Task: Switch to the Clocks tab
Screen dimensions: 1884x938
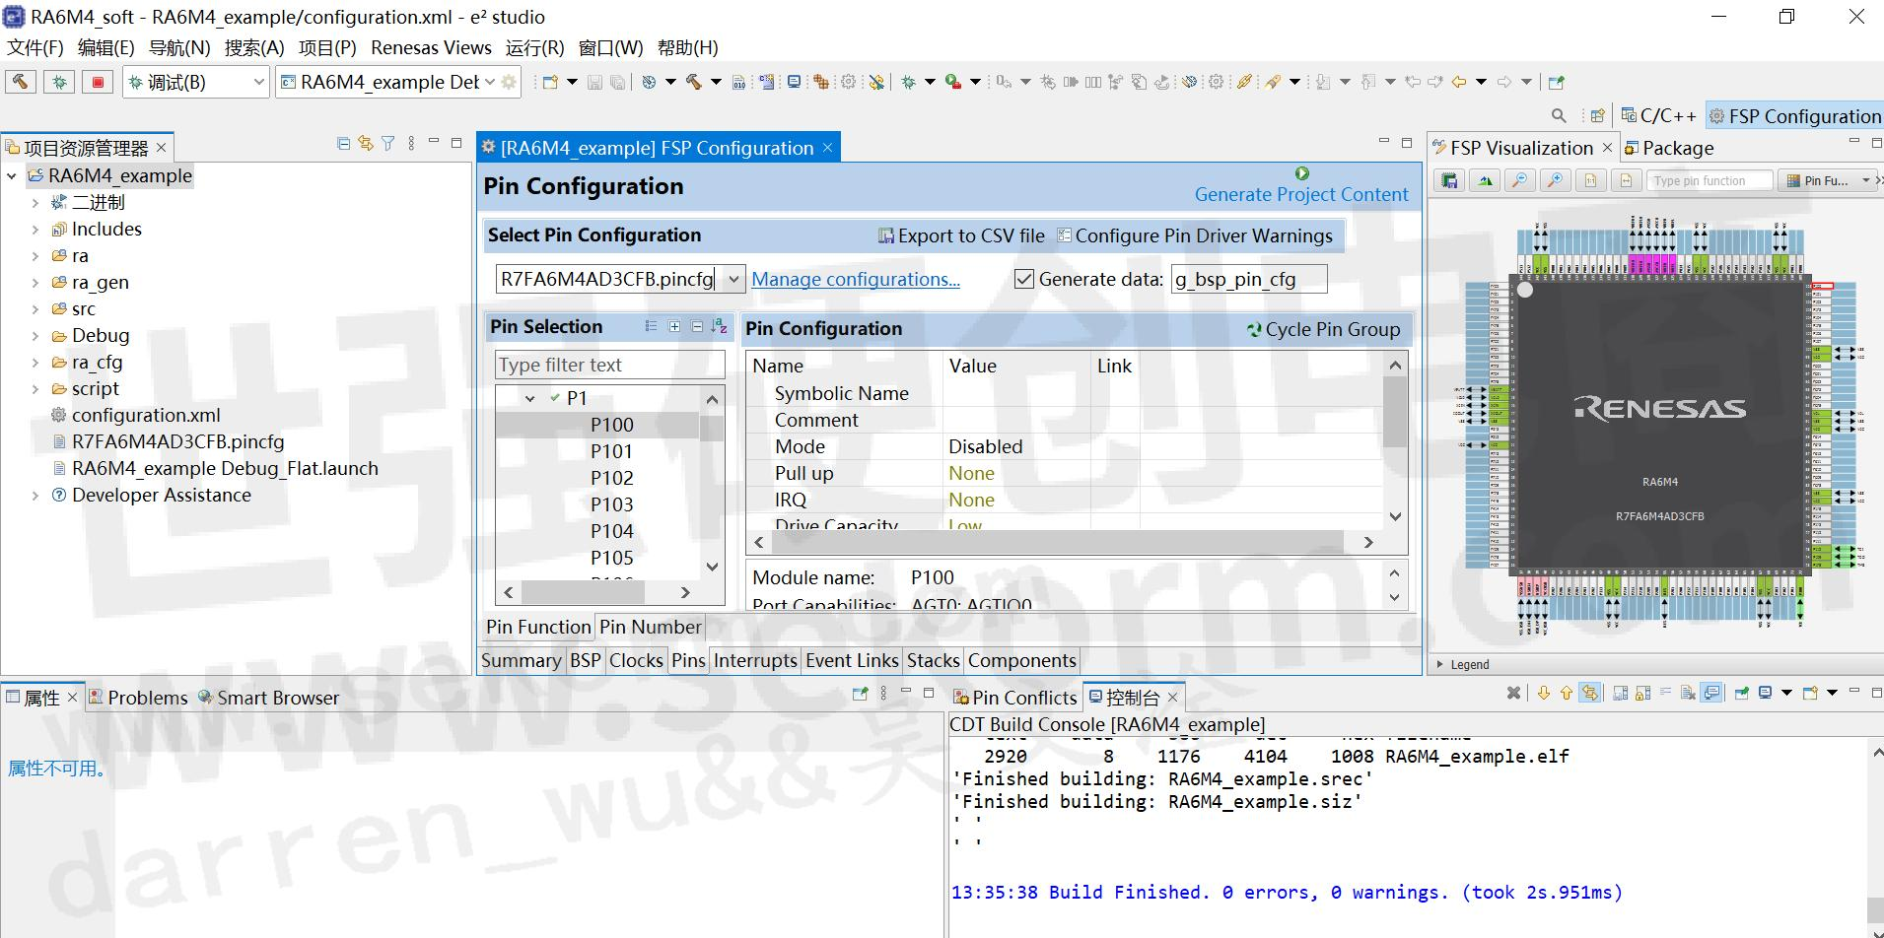Action: 636,660
